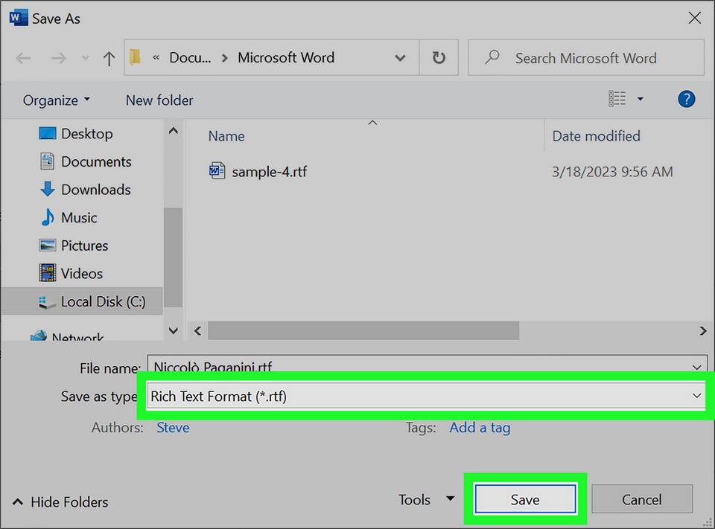Viewport: 715px width, 529px height.
Task: Open the Help question mark icon
Action: [x=686, y=99]
